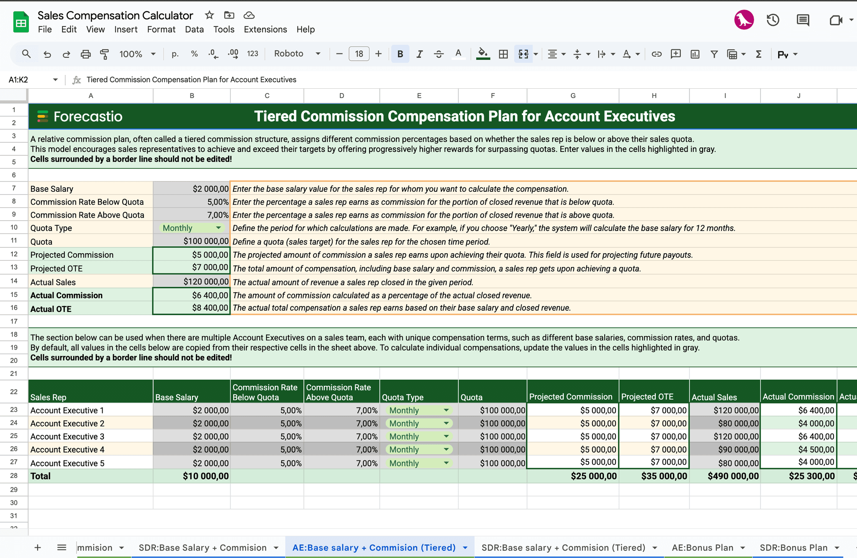857x558 pixels.
Task: Insert a comment via toolbar icon
Action: pyautogui.click(x=675, y=54)
